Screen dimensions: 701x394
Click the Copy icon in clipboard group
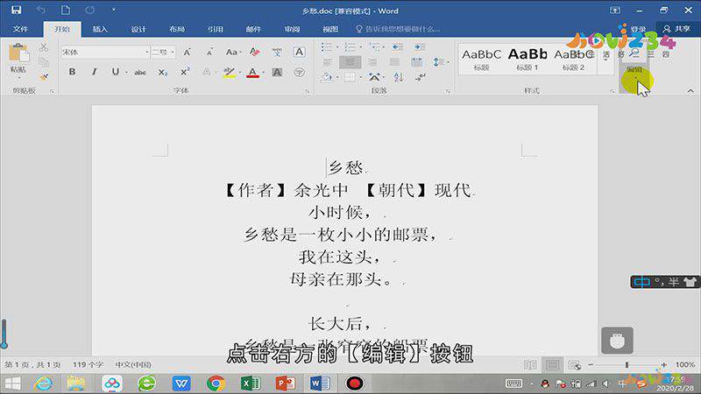tap(43, 62)
